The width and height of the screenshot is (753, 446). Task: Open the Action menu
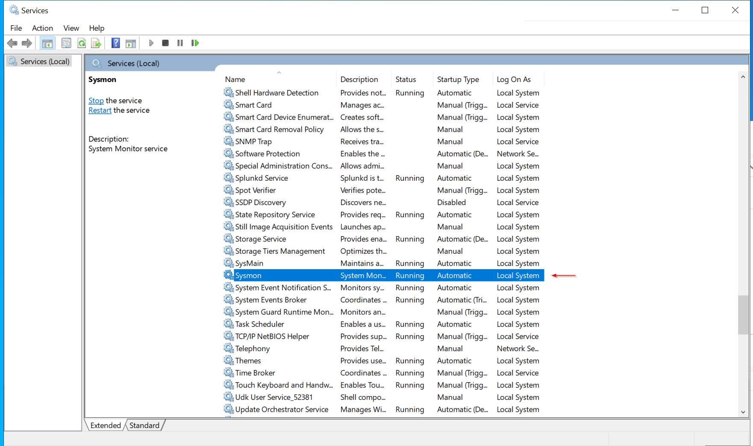pyautogui.click(x=43, y=28)
